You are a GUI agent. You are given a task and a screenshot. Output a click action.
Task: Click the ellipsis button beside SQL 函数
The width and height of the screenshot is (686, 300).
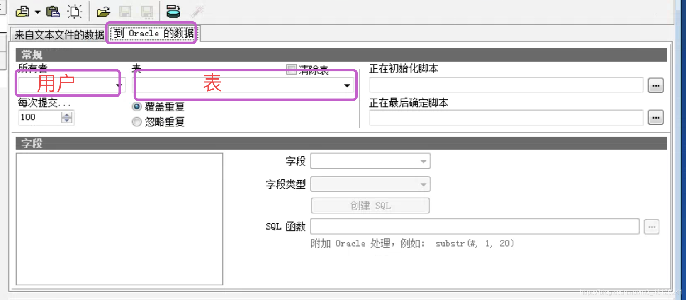[652, 227]
